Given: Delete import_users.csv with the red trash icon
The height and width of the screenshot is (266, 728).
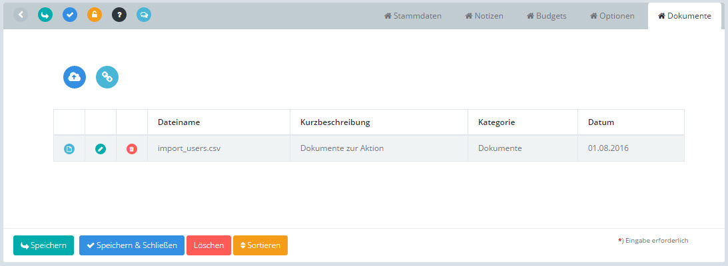Looking at the screenshot, I should coord(132,149).
